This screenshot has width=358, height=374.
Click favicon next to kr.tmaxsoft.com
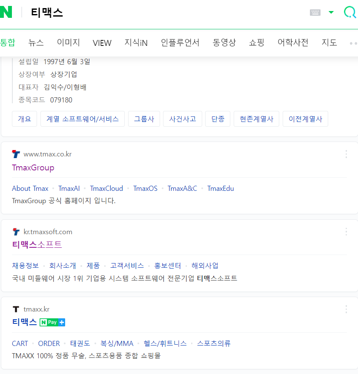click(16, 232)
